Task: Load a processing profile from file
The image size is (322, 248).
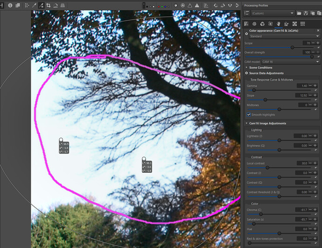Action: point(299,13)
